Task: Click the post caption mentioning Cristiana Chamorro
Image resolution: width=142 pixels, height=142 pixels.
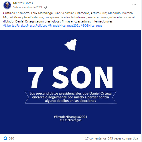Action: click(69, 17)
